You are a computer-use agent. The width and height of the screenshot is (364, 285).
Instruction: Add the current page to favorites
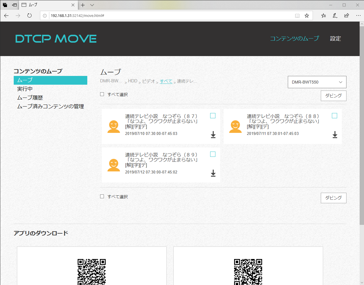tap(307, 15)
